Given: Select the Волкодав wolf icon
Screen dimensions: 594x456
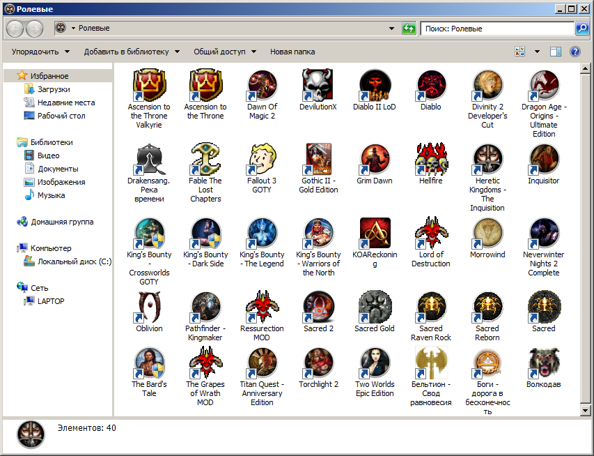Looking at the screenshot, I should click(544, 363).
